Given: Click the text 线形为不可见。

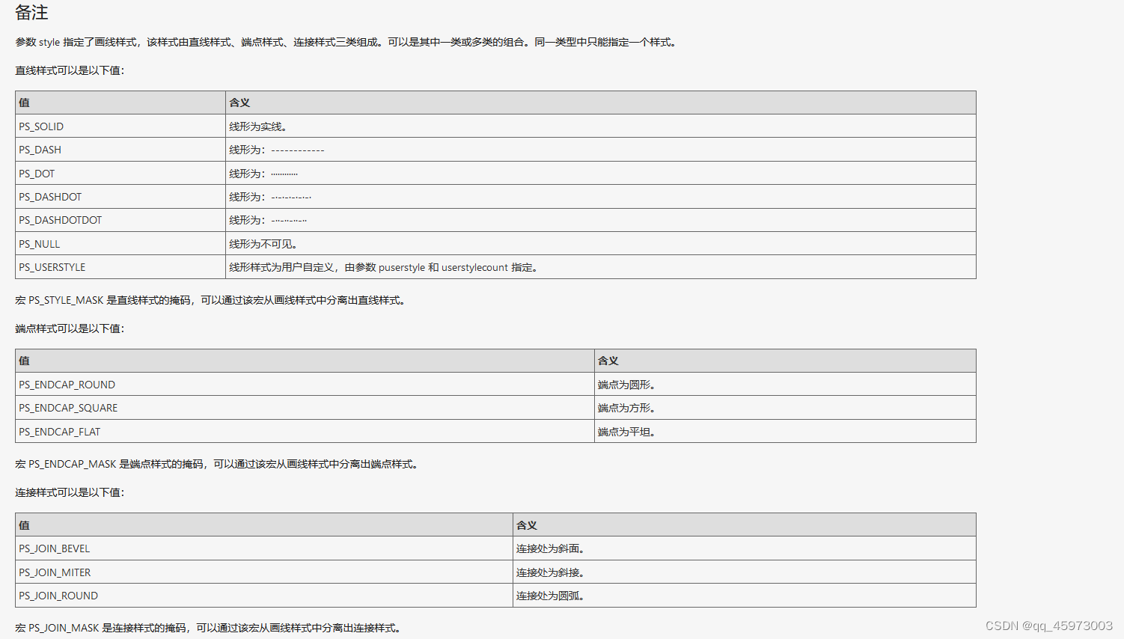Looking at the screenshot, I should coord(263,244).
